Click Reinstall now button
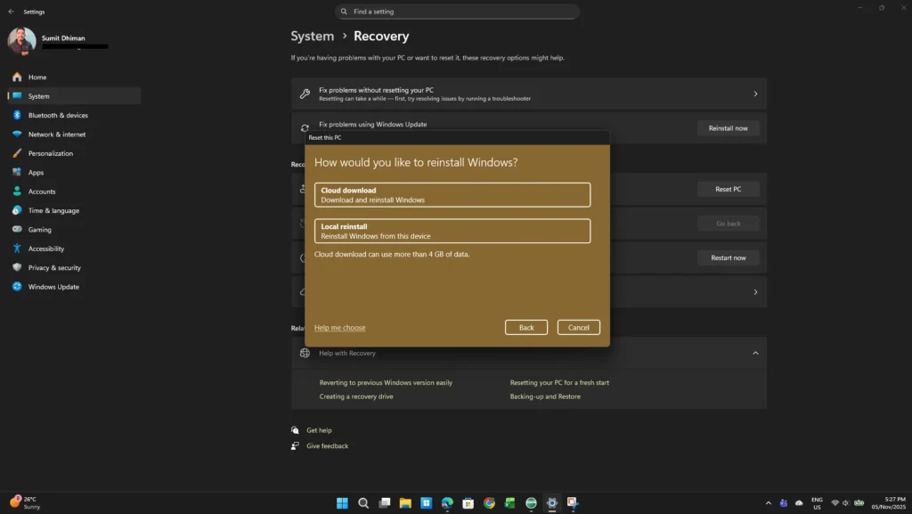 [x=728, y=128]
